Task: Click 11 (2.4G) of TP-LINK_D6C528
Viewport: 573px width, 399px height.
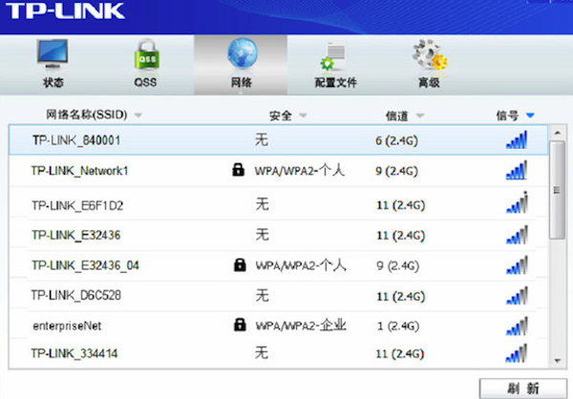Action: coord(400,296)
